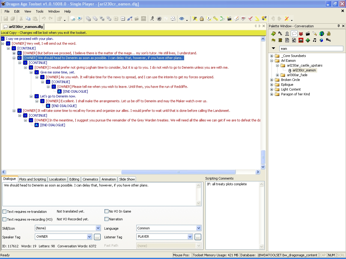Click the red checkmark icon in toolbar
The width and height of the screenshot is (346, 259).
[250, 19]
